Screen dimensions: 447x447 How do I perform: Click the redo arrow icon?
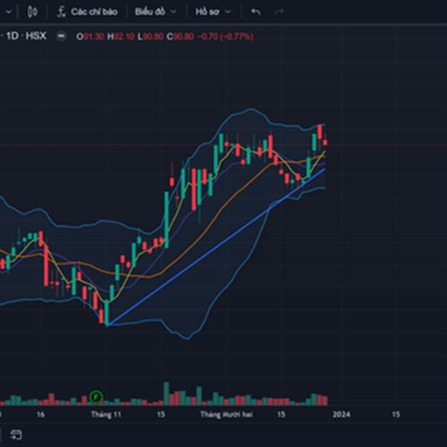pos(279,12)
